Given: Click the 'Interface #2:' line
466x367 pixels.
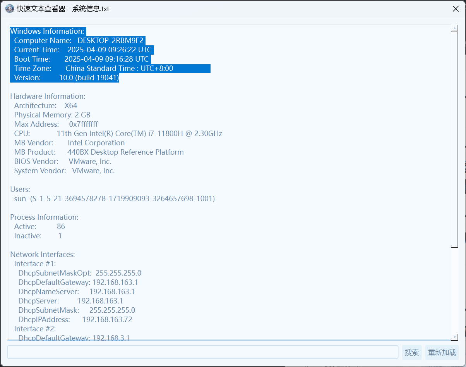Looking at the screenshot, I should pos(35,329).
